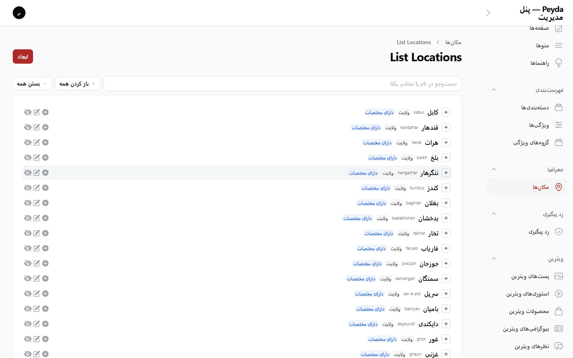Screen dimensions: 573x358
Task: Click the edit icon in the سمنگان row
Action: [37, 278]
